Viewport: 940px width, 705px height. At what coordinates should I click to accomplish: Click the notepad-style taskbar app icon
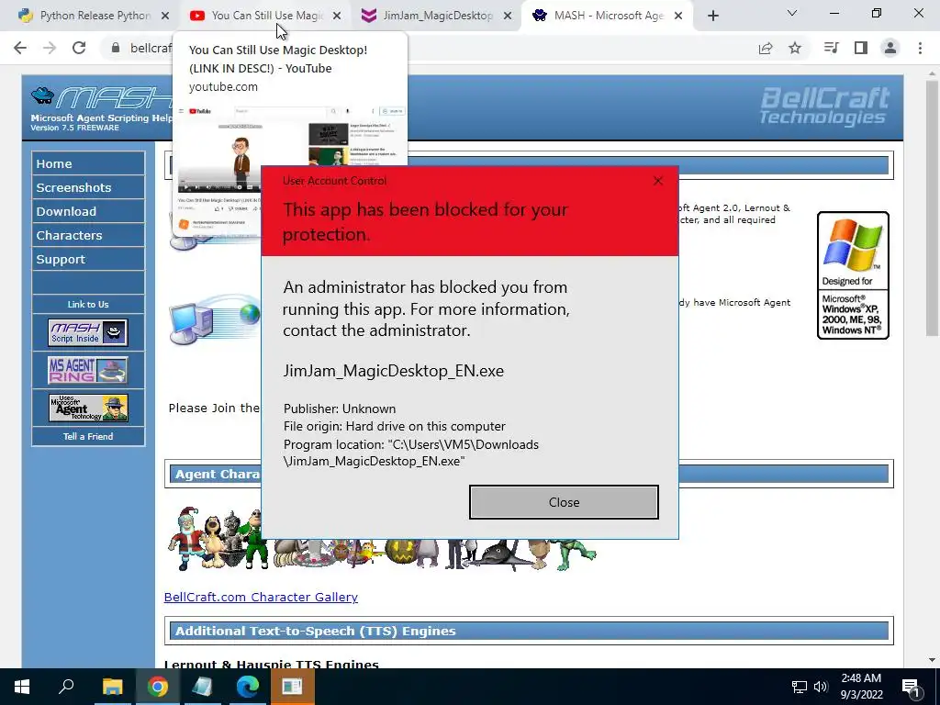(x=202, y=687)
